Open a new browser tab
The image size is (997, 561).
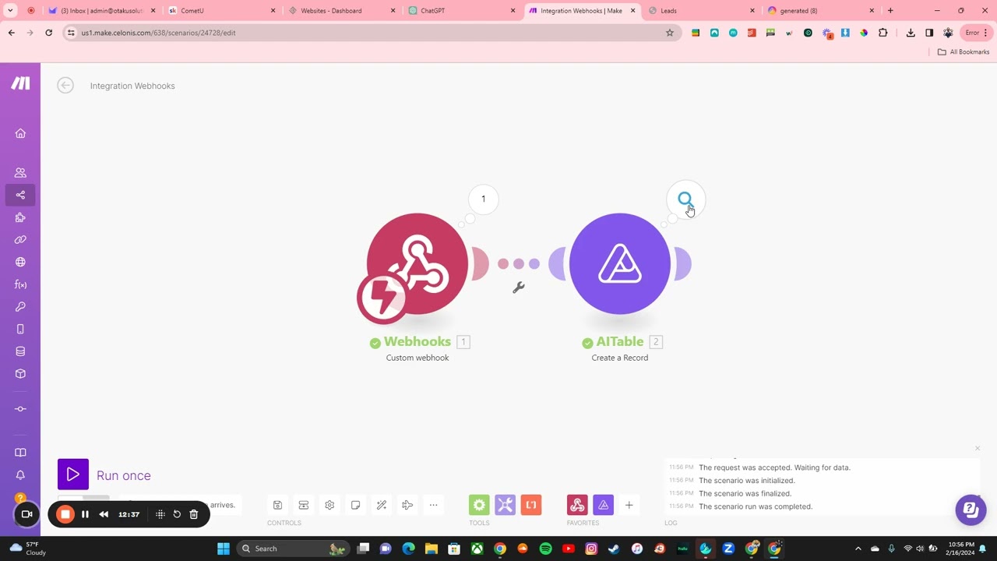(890, 11)
